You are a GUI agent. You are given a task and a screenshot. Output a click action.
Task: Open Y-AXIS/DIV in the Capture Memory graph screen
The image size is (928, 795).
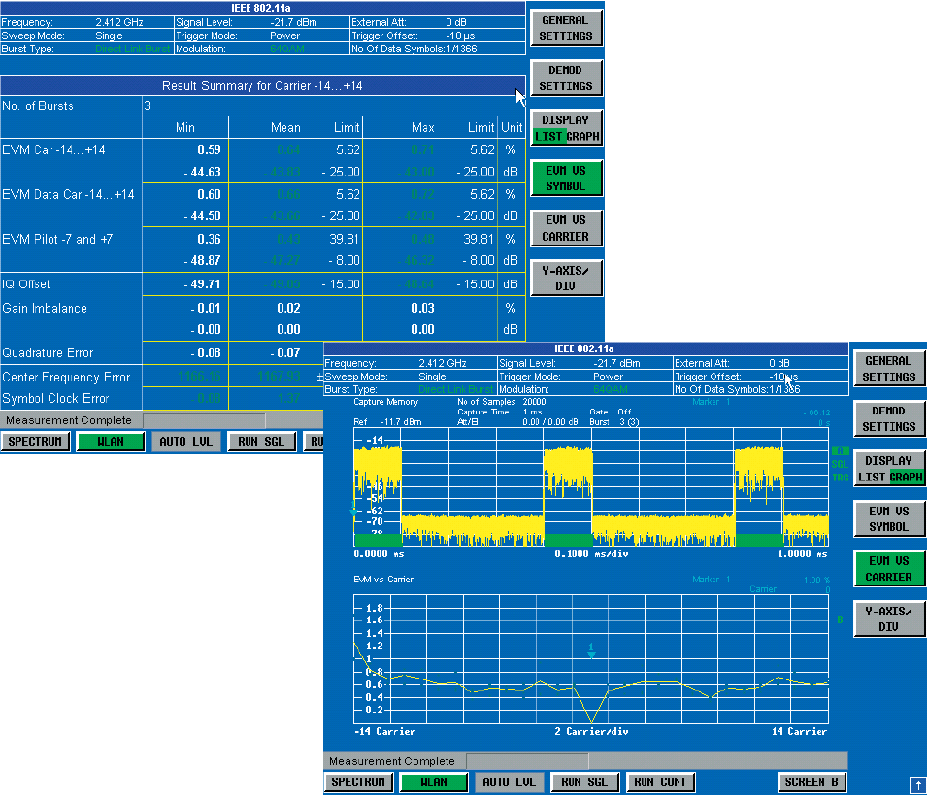[x=889, y=619]
